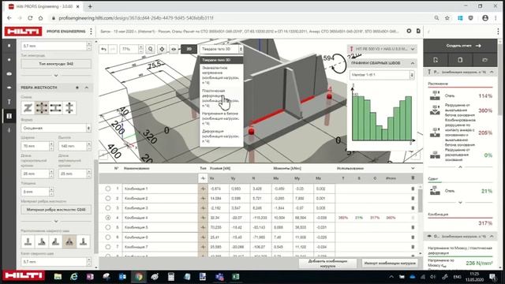Select the radio button for combination 3

click(108, 208)
